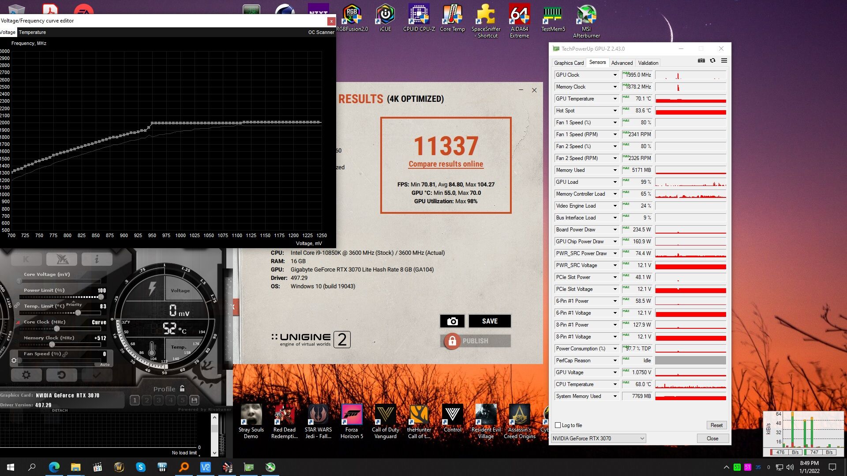This screenshot has height=476, width=847.
Task: Click the fan speed settings gear icon
Action: pos(14,361)
